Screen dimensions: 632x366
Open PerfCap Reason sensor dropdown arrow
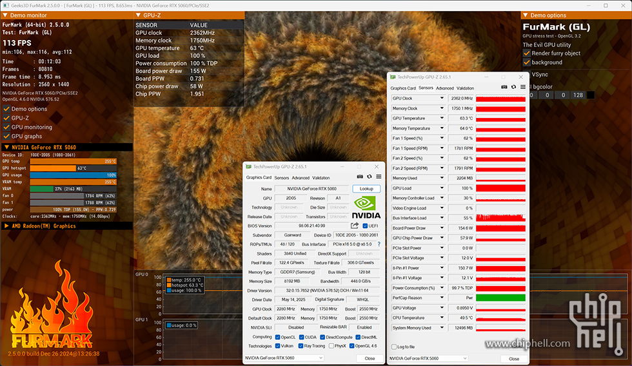click(x=442, y=298)
